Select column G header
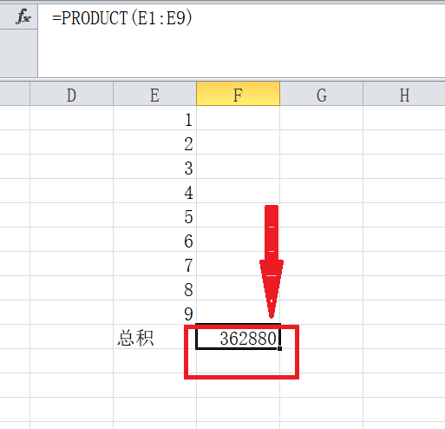 click(321, 94)
